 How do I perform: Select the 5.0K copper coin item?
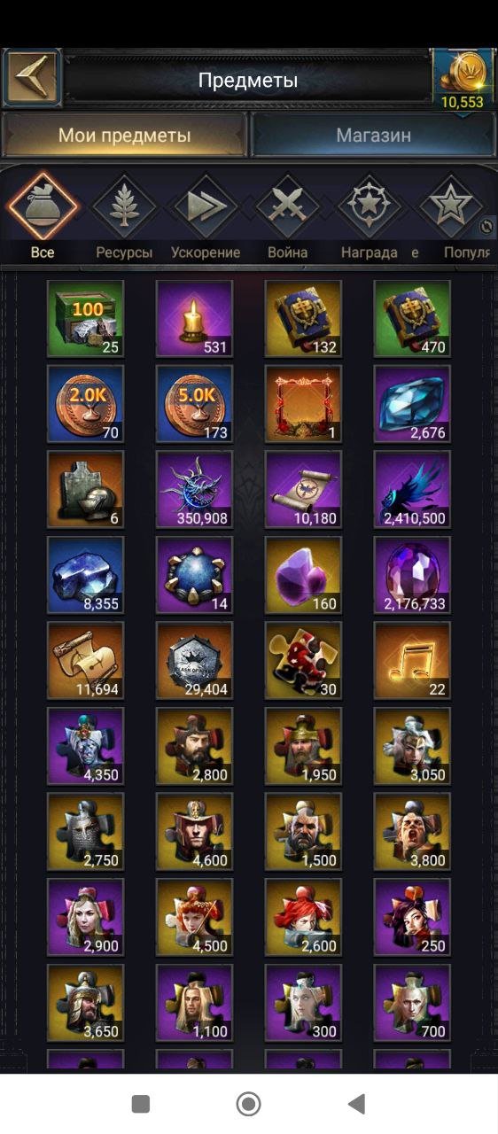point(194,404)
